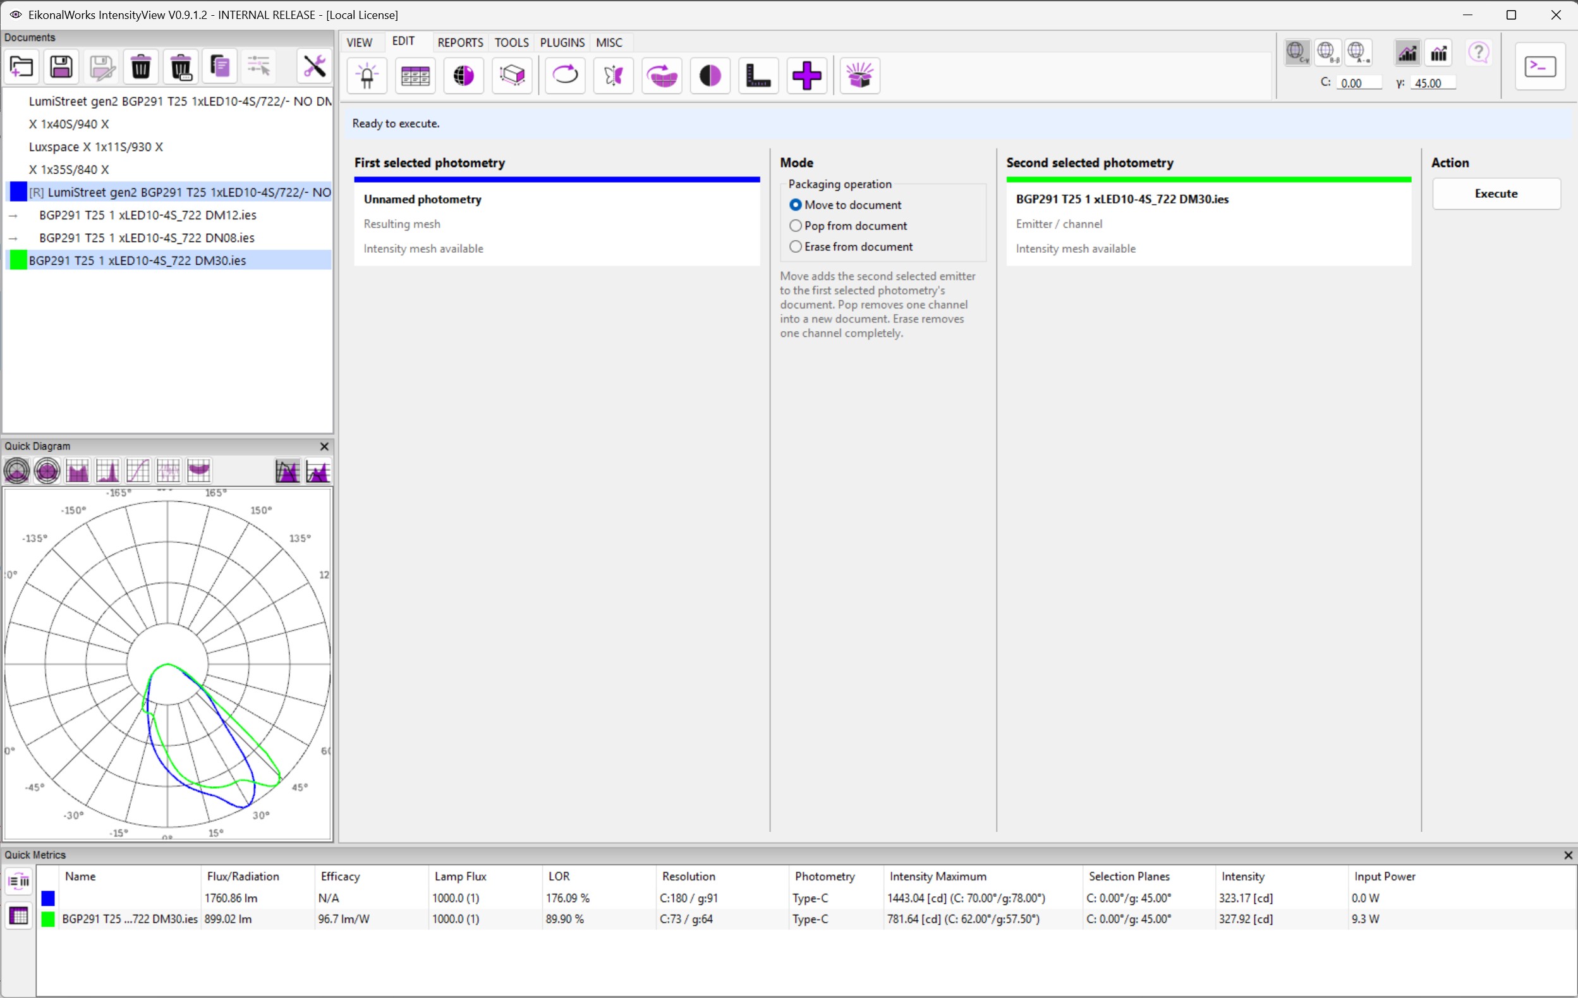Viewport: 1578px width, 998px height.
Task: Save document with the floppy disk icon
Action: tap(61, 66)
